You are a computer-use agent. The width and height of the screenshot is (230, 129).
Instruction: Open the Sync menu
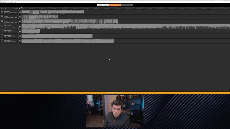[x=8, y=3]
